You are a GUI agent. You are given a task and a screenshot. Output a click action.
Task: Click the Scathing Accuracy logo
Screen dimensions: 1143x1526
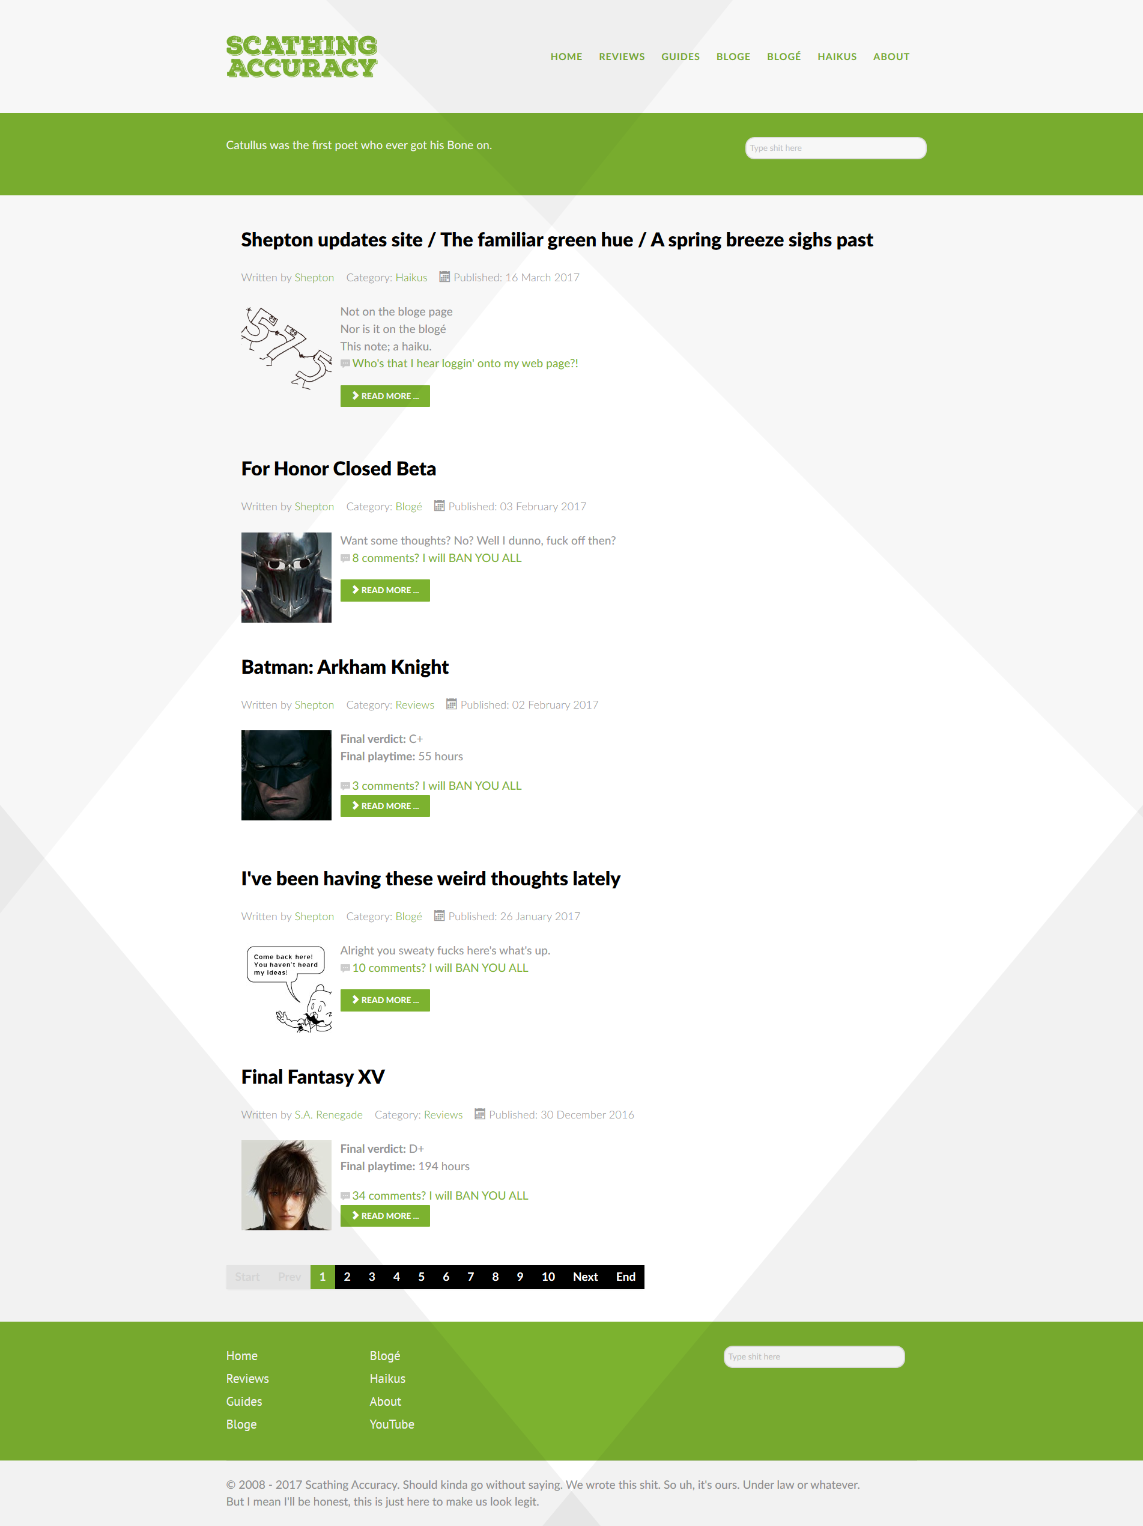point(302,56)
